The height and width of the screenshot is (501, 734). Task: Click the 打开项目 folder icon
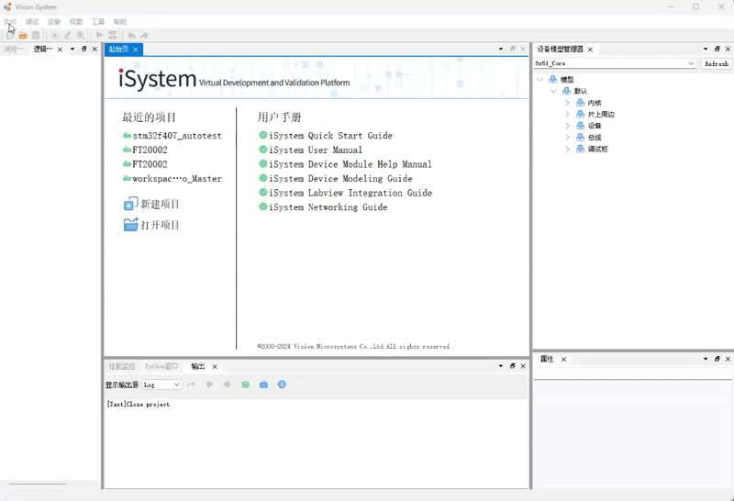pyautogui.click(x=130, y=225)
